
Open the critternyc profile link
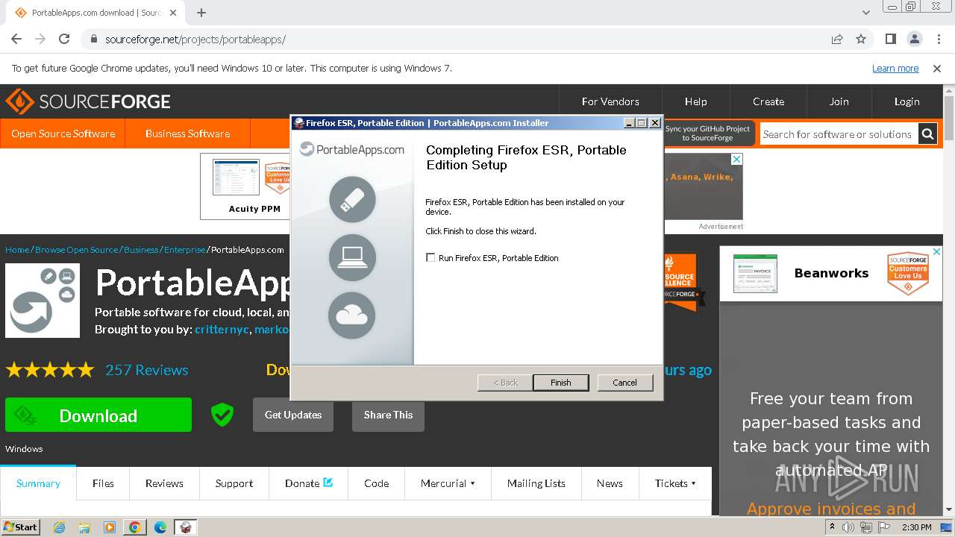[x=222, y=330]
